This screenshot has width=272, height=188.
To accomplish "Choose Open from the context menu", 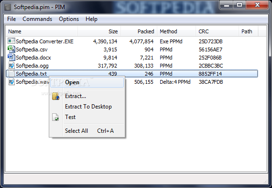I will pyautogui.click(x=87, y=82).
